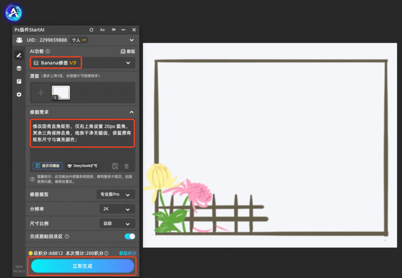The width and height of the screenshot is (402, 278).
Task: Toggle the 完成图贴回选区 switch
Action: pyautogui.click(x=130, y=236)
